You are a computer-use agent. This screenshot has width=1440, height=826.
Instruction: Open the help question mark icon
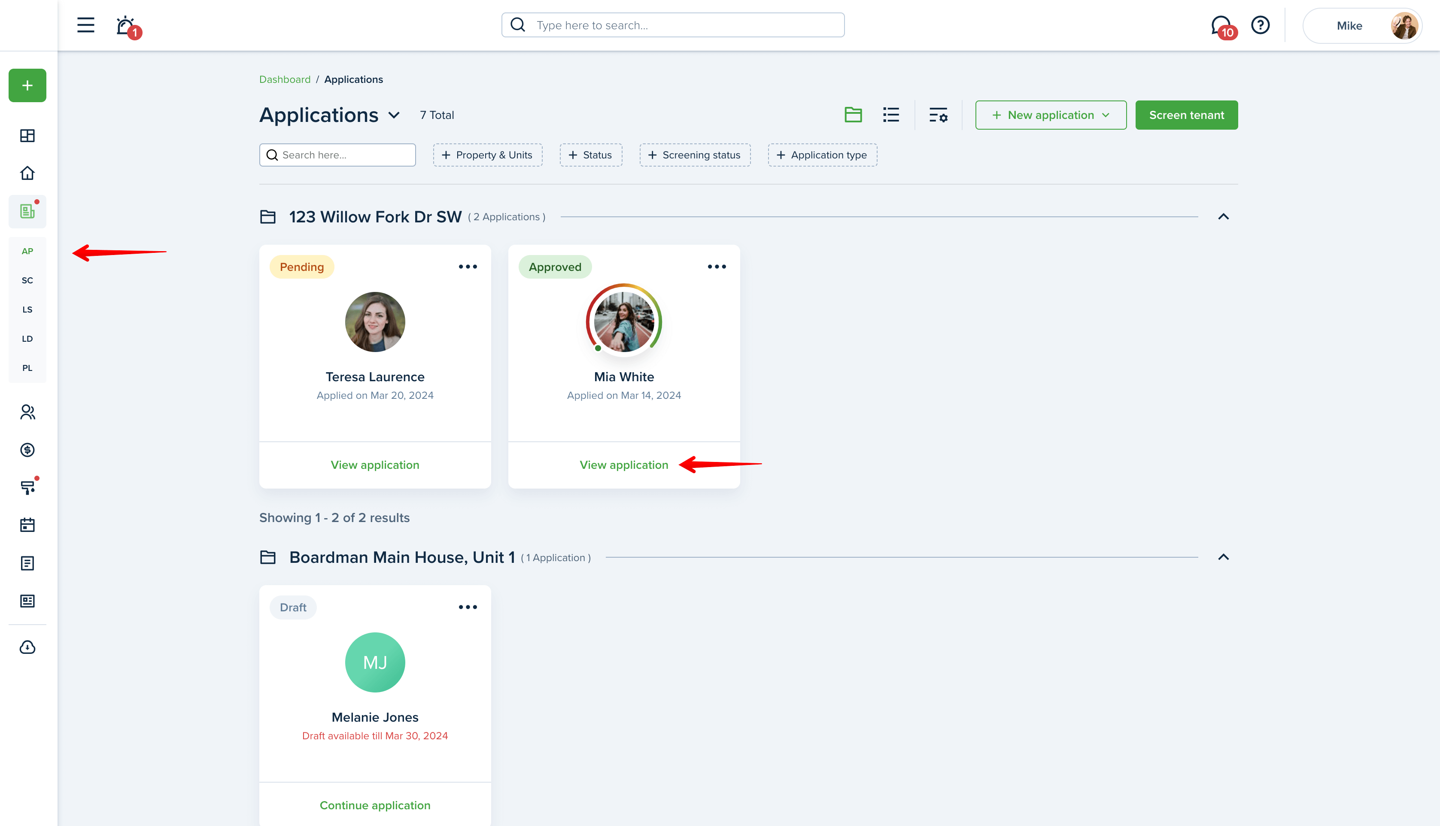point(1260,25)
